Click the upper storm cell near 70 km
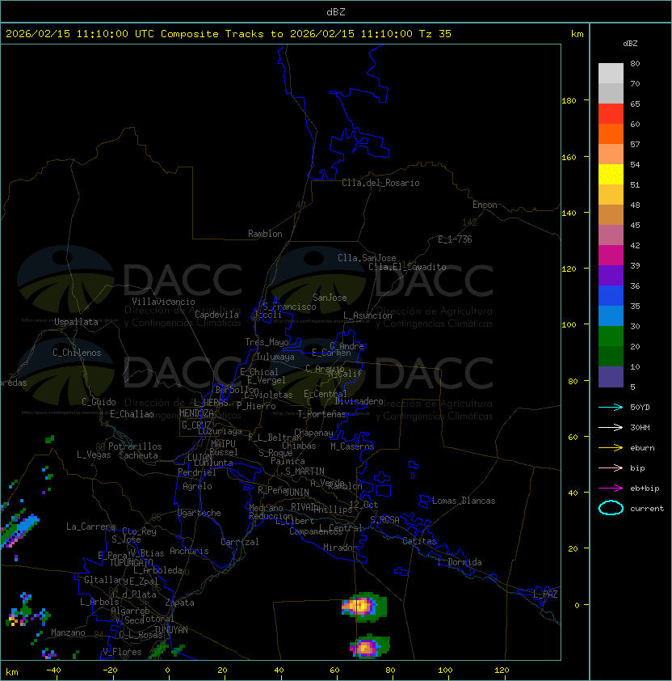Viewport: 672px width, 681px height. (363, 607)
